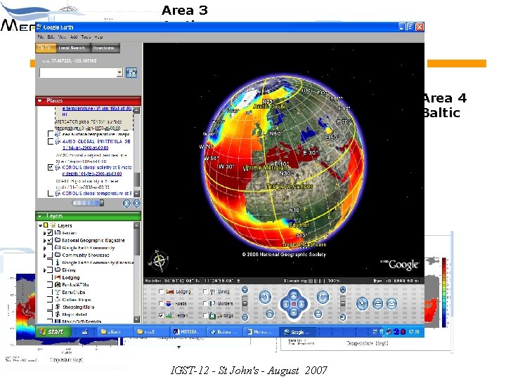506x379 pixels.
Task: Expand National Geographic Magazine folder
Action: point(44,240)
